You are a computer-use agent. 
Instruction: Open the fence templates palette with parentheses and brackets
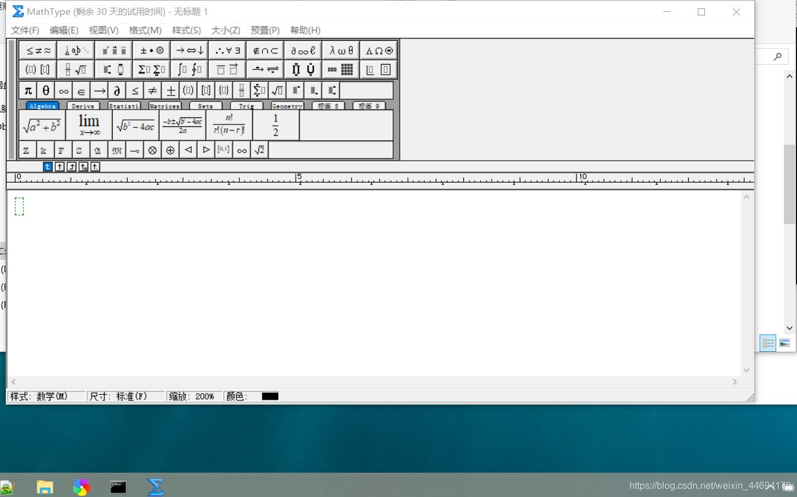pos(38,69)
